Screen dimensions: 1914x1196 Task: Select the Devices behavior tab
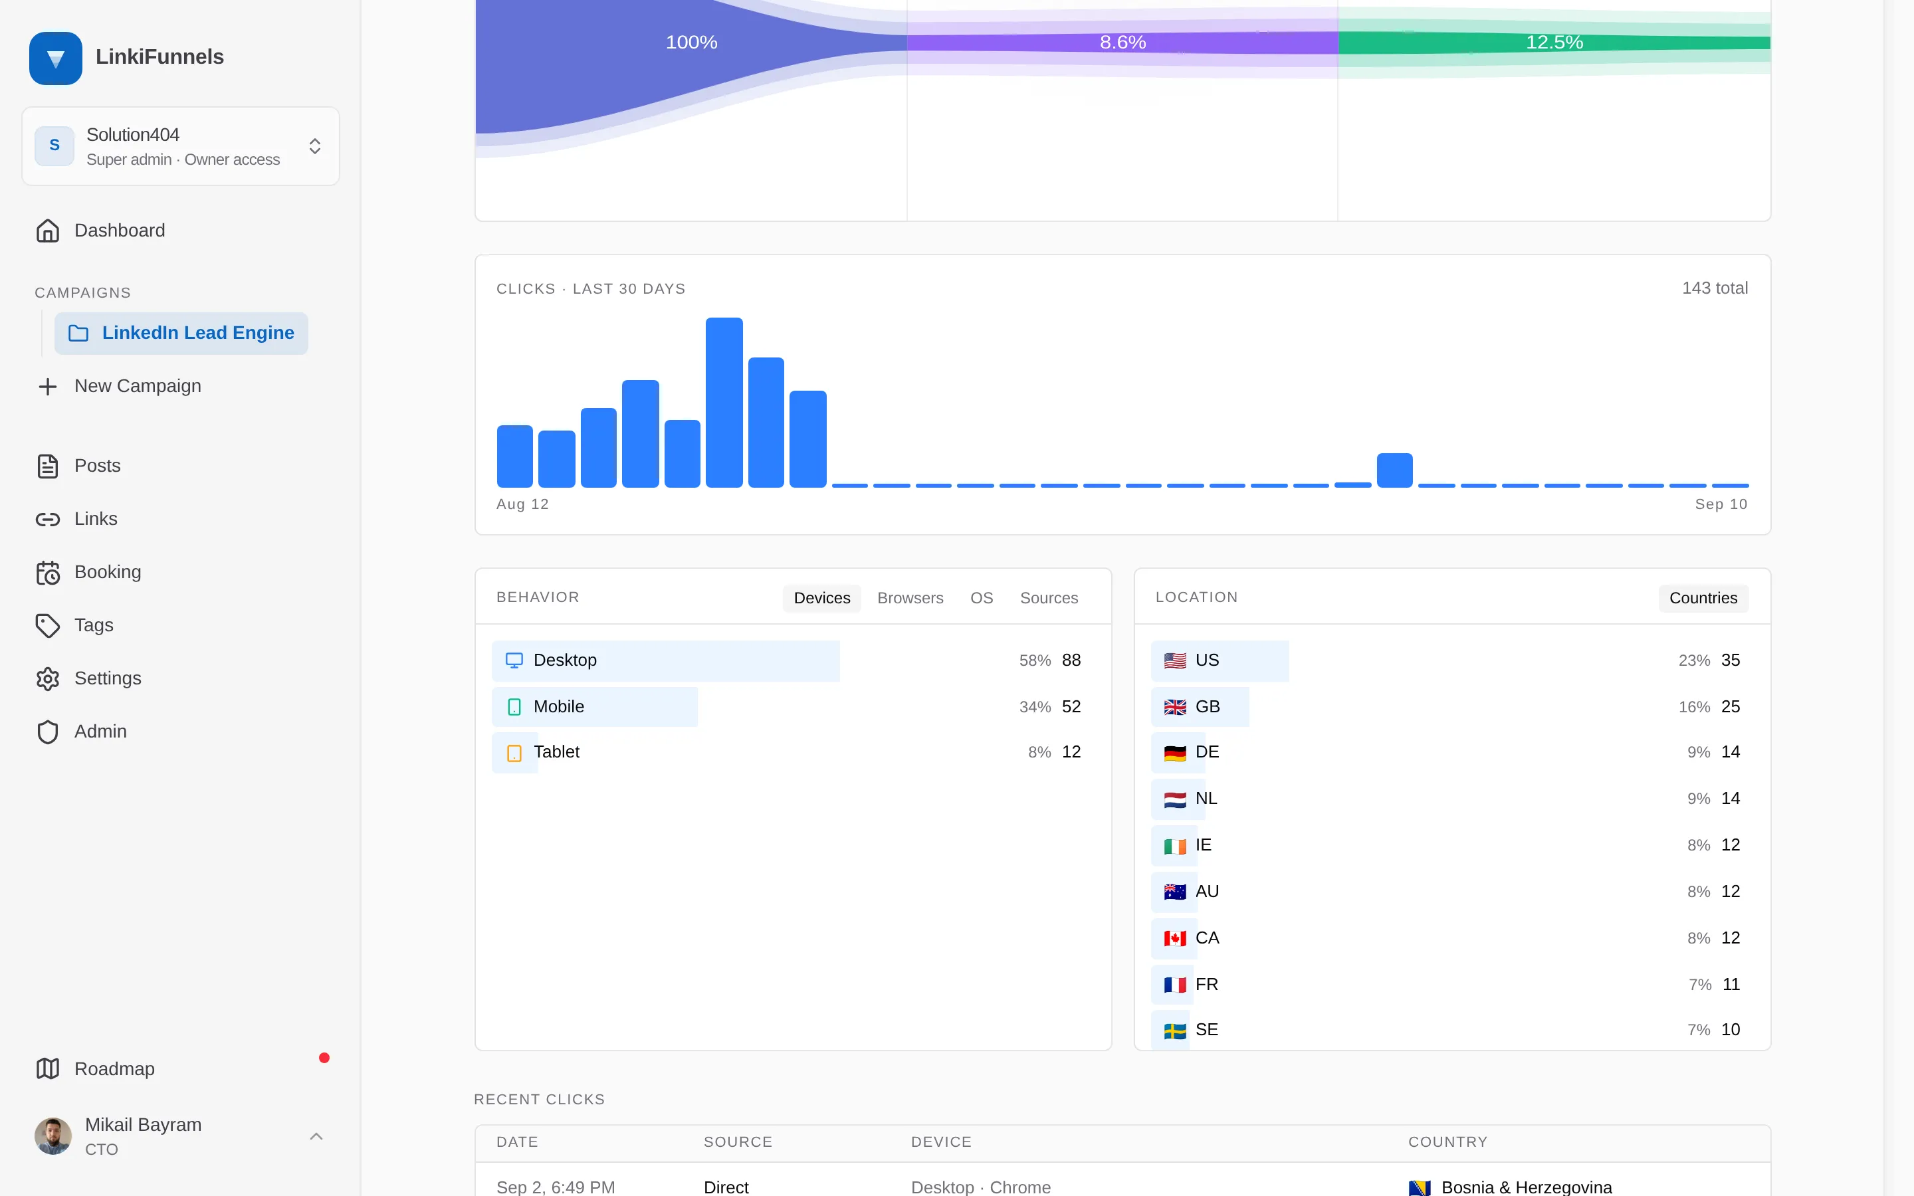point(821,598)
